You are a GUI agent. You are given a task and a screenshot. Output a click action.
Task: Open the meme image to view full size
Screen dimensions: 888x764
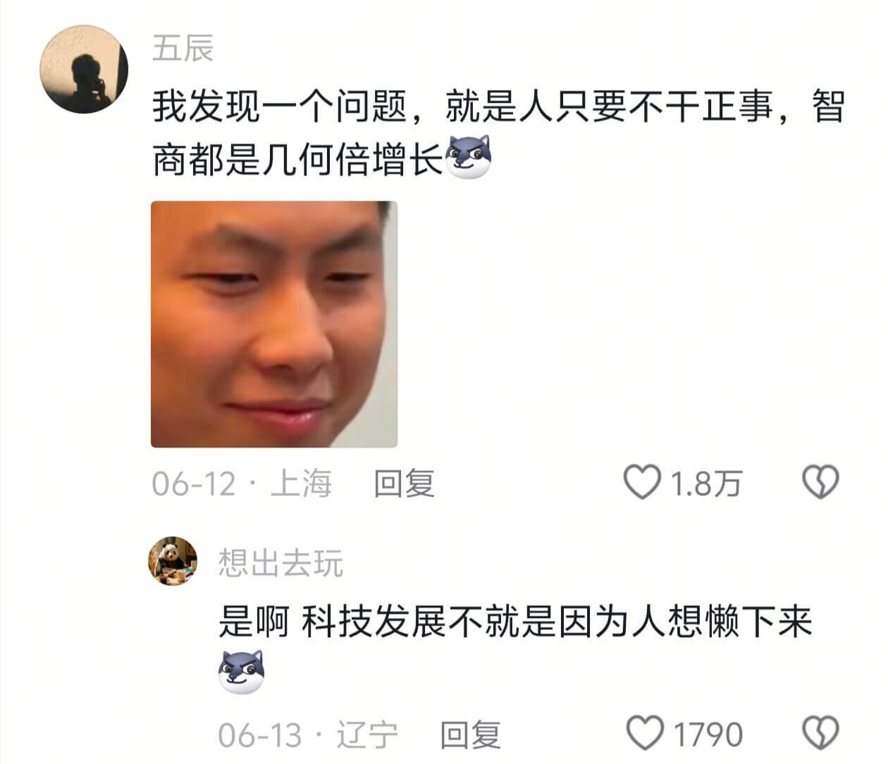(x=275, y=324)
